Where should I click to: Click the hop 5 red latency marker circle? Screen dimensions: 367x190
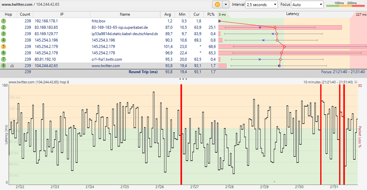284,46
